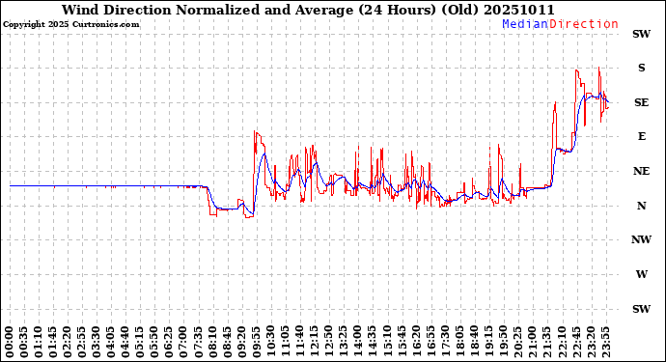
Task: Click the 12:50 time axis label
Action: (328, 342)
